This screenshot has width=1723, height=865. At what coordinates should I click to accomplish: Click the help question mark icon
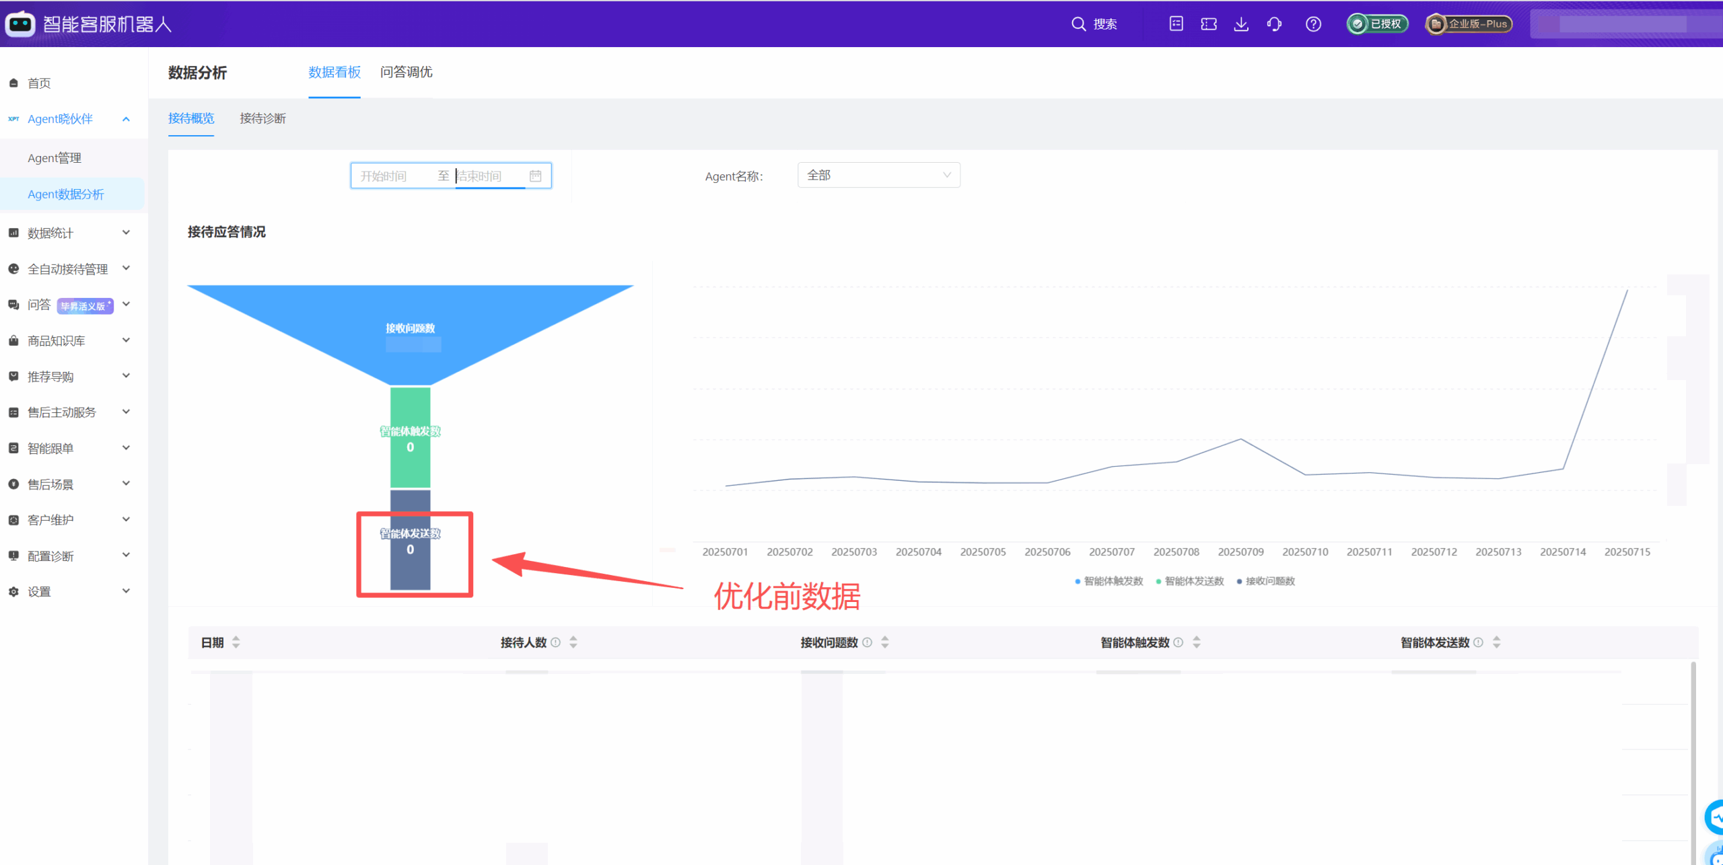click(1313, 24)
